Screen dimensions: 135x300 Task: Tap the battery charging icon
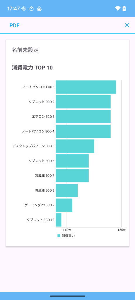(x=124, y=8)
